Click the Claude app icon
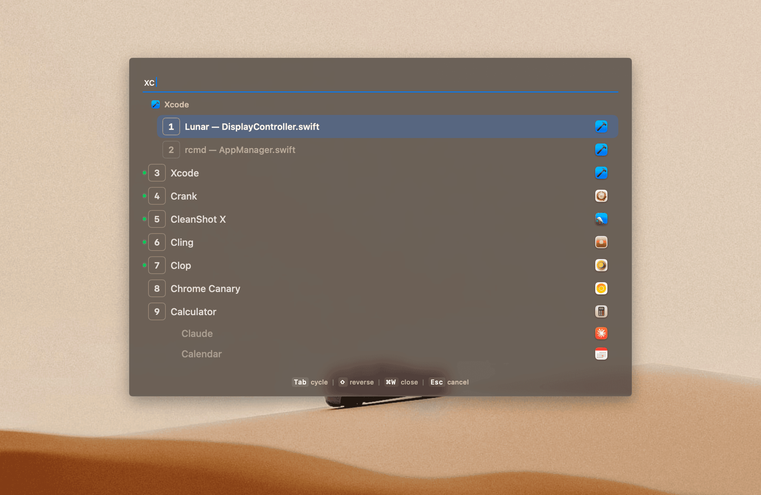 click(x=601, y=333)
